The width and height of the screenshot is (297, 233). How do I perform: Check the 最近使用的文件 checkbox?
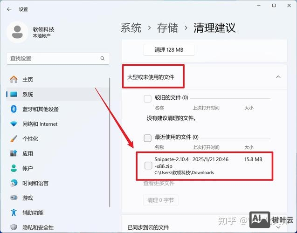[x=147, y=138]
